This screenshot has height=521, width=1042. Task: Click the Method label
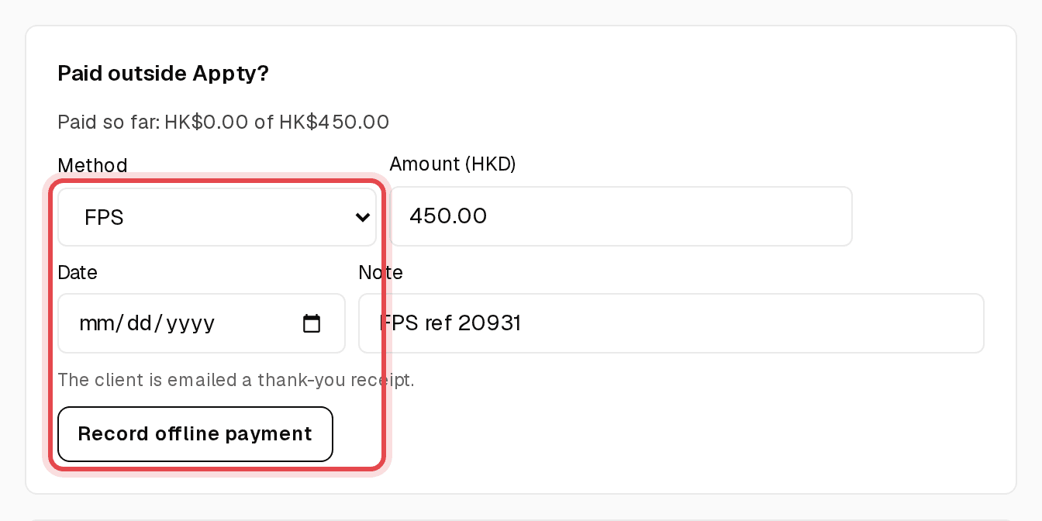(x=92, y=165)
